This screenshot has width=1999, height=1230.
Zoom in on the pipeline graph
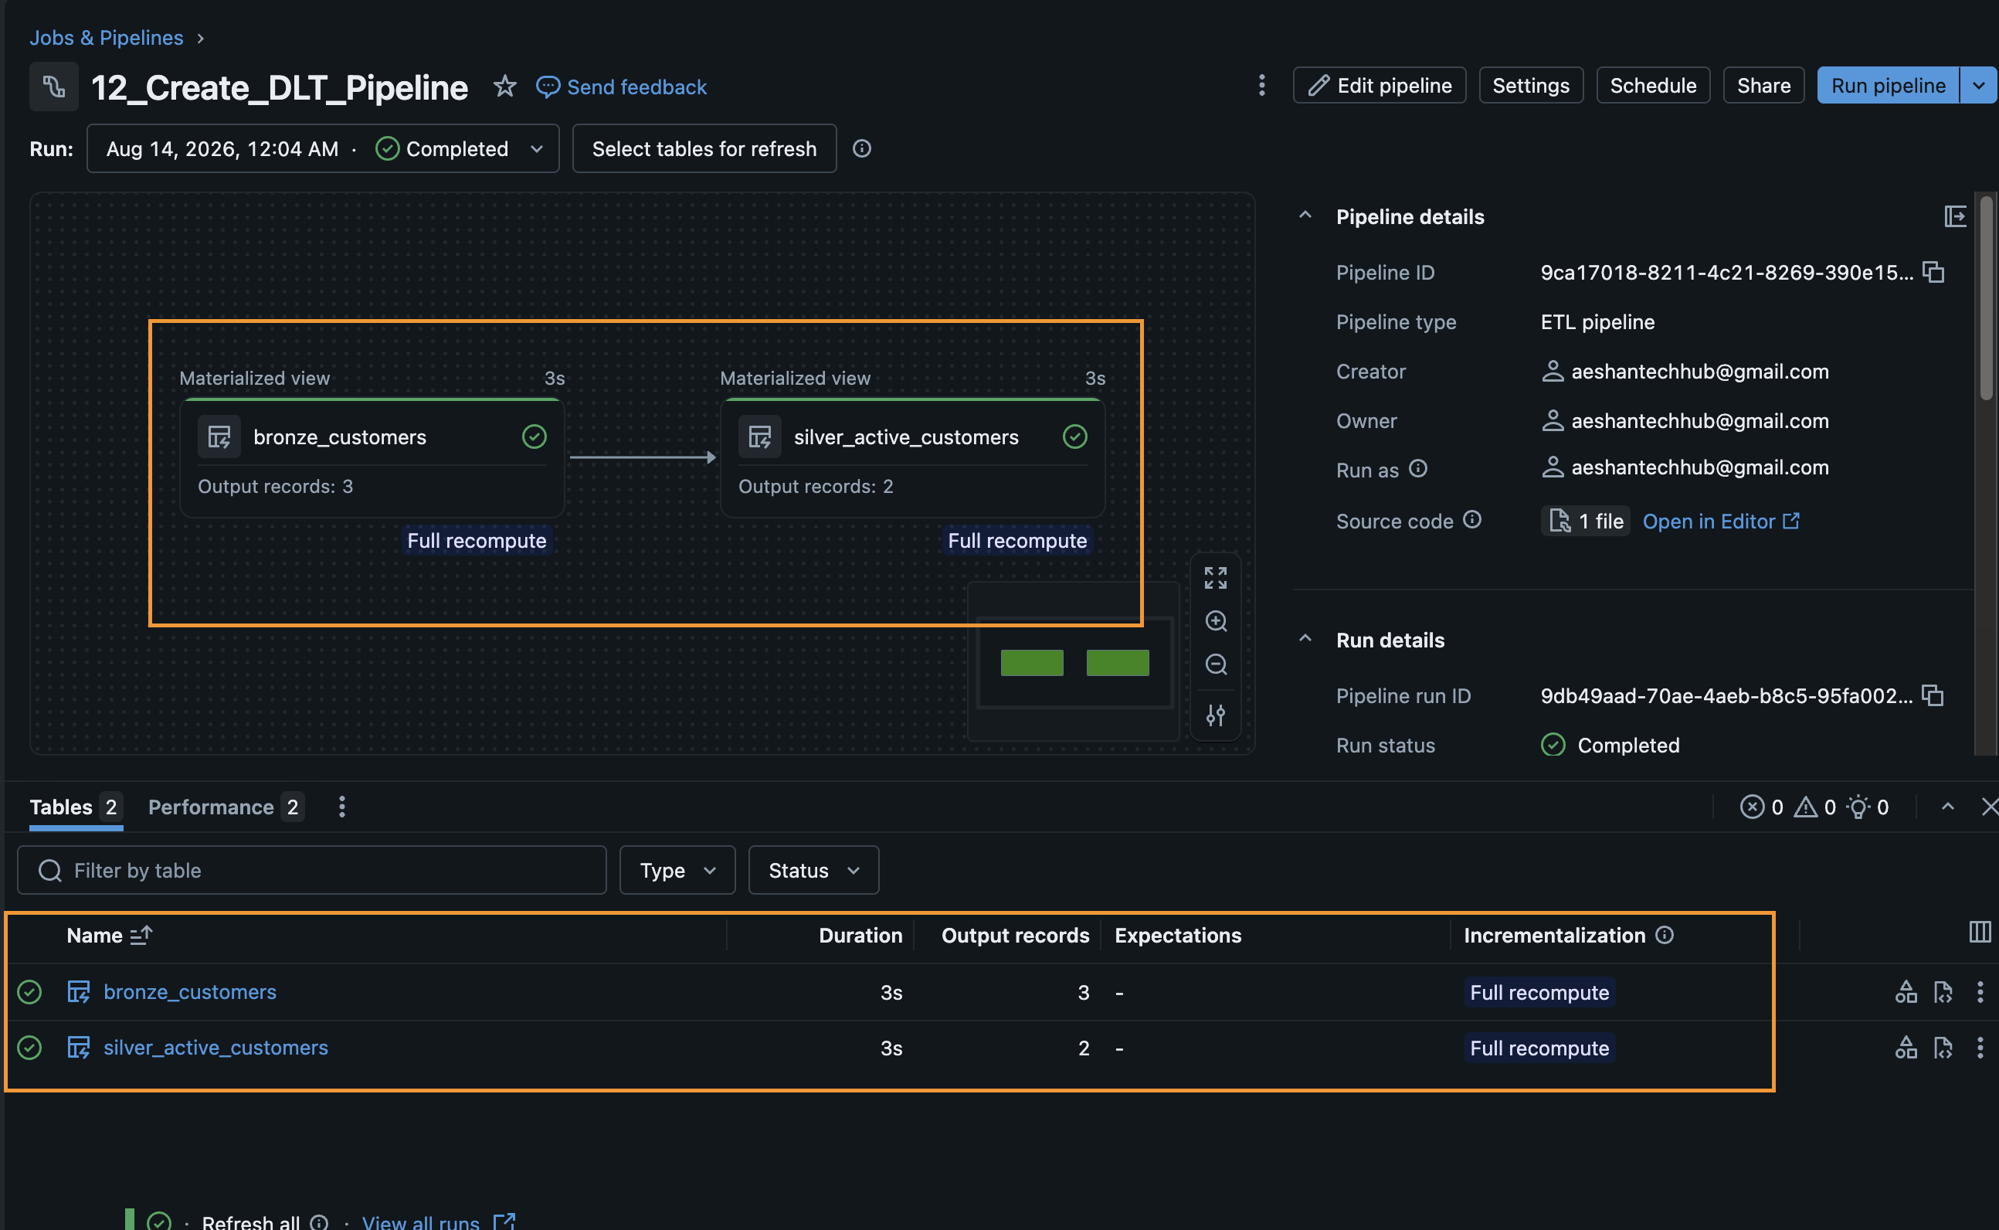(1216, 621)
